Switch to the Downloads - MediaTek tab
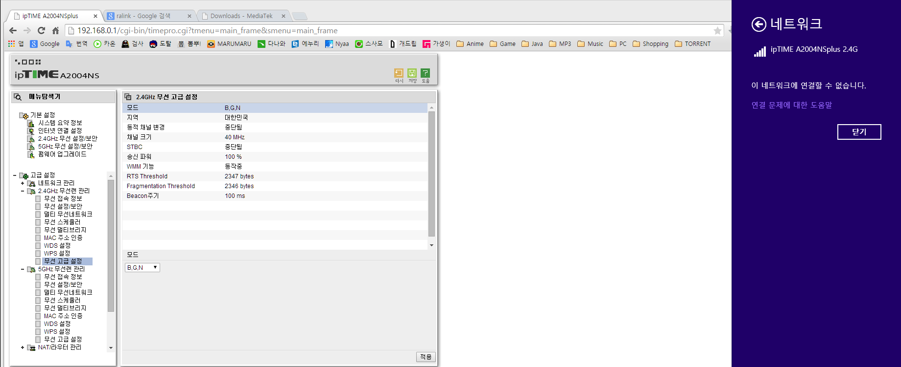Viewport: 901px width, 367px height. 243,16
